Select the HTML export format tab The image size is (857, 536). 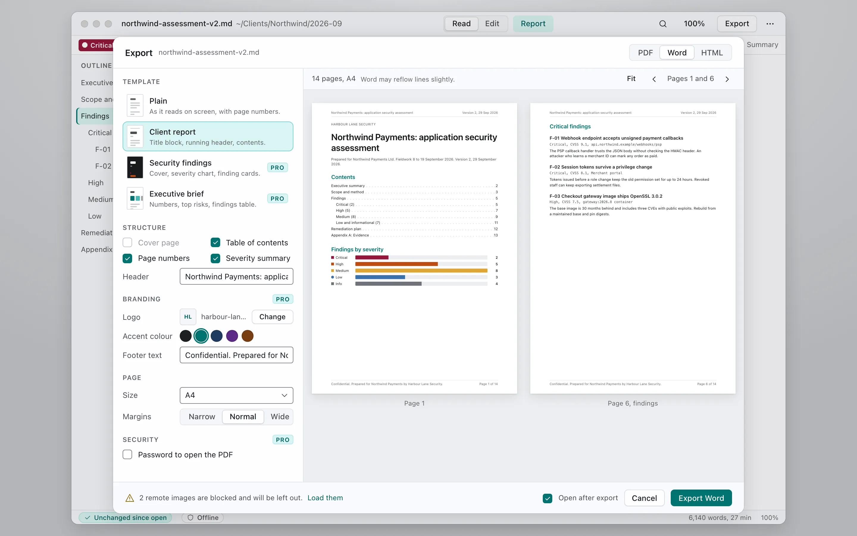[712, 53]
